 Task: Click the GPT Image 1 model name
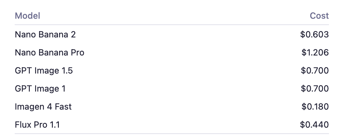pos(40,89)
